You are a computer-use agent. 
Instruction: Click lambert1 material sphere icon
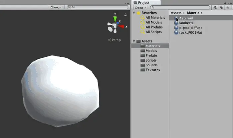(x=176, y=23)
